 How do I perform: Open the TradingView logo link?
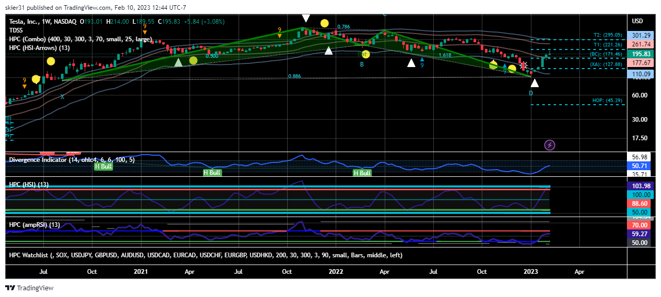pyautogui.click(x=29, y=288)
